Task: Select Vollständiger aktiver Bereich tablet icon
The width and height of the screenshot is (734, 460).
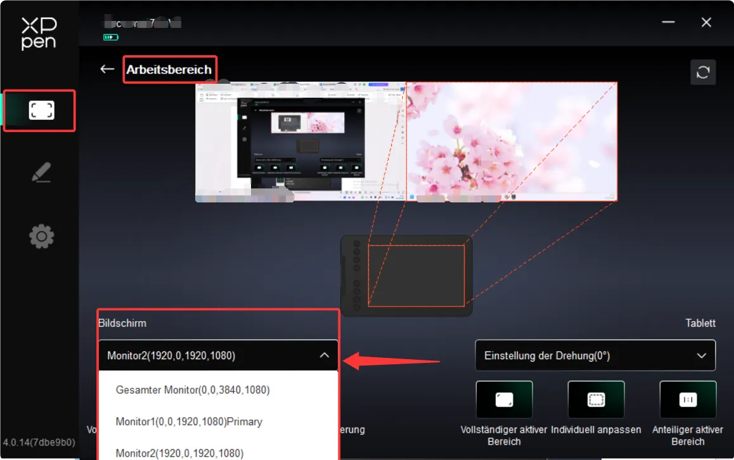Action: [504, 400]
